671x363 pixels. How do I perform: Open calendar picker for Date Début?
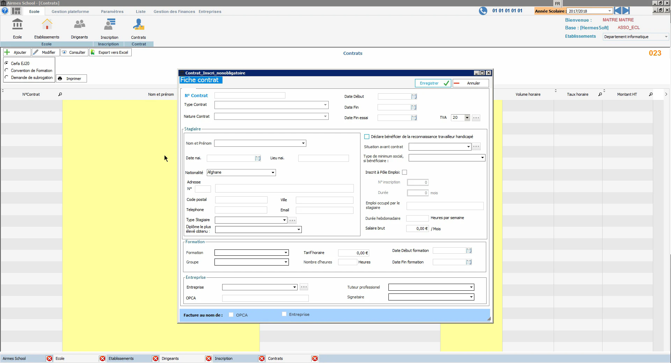pos(414,96)
